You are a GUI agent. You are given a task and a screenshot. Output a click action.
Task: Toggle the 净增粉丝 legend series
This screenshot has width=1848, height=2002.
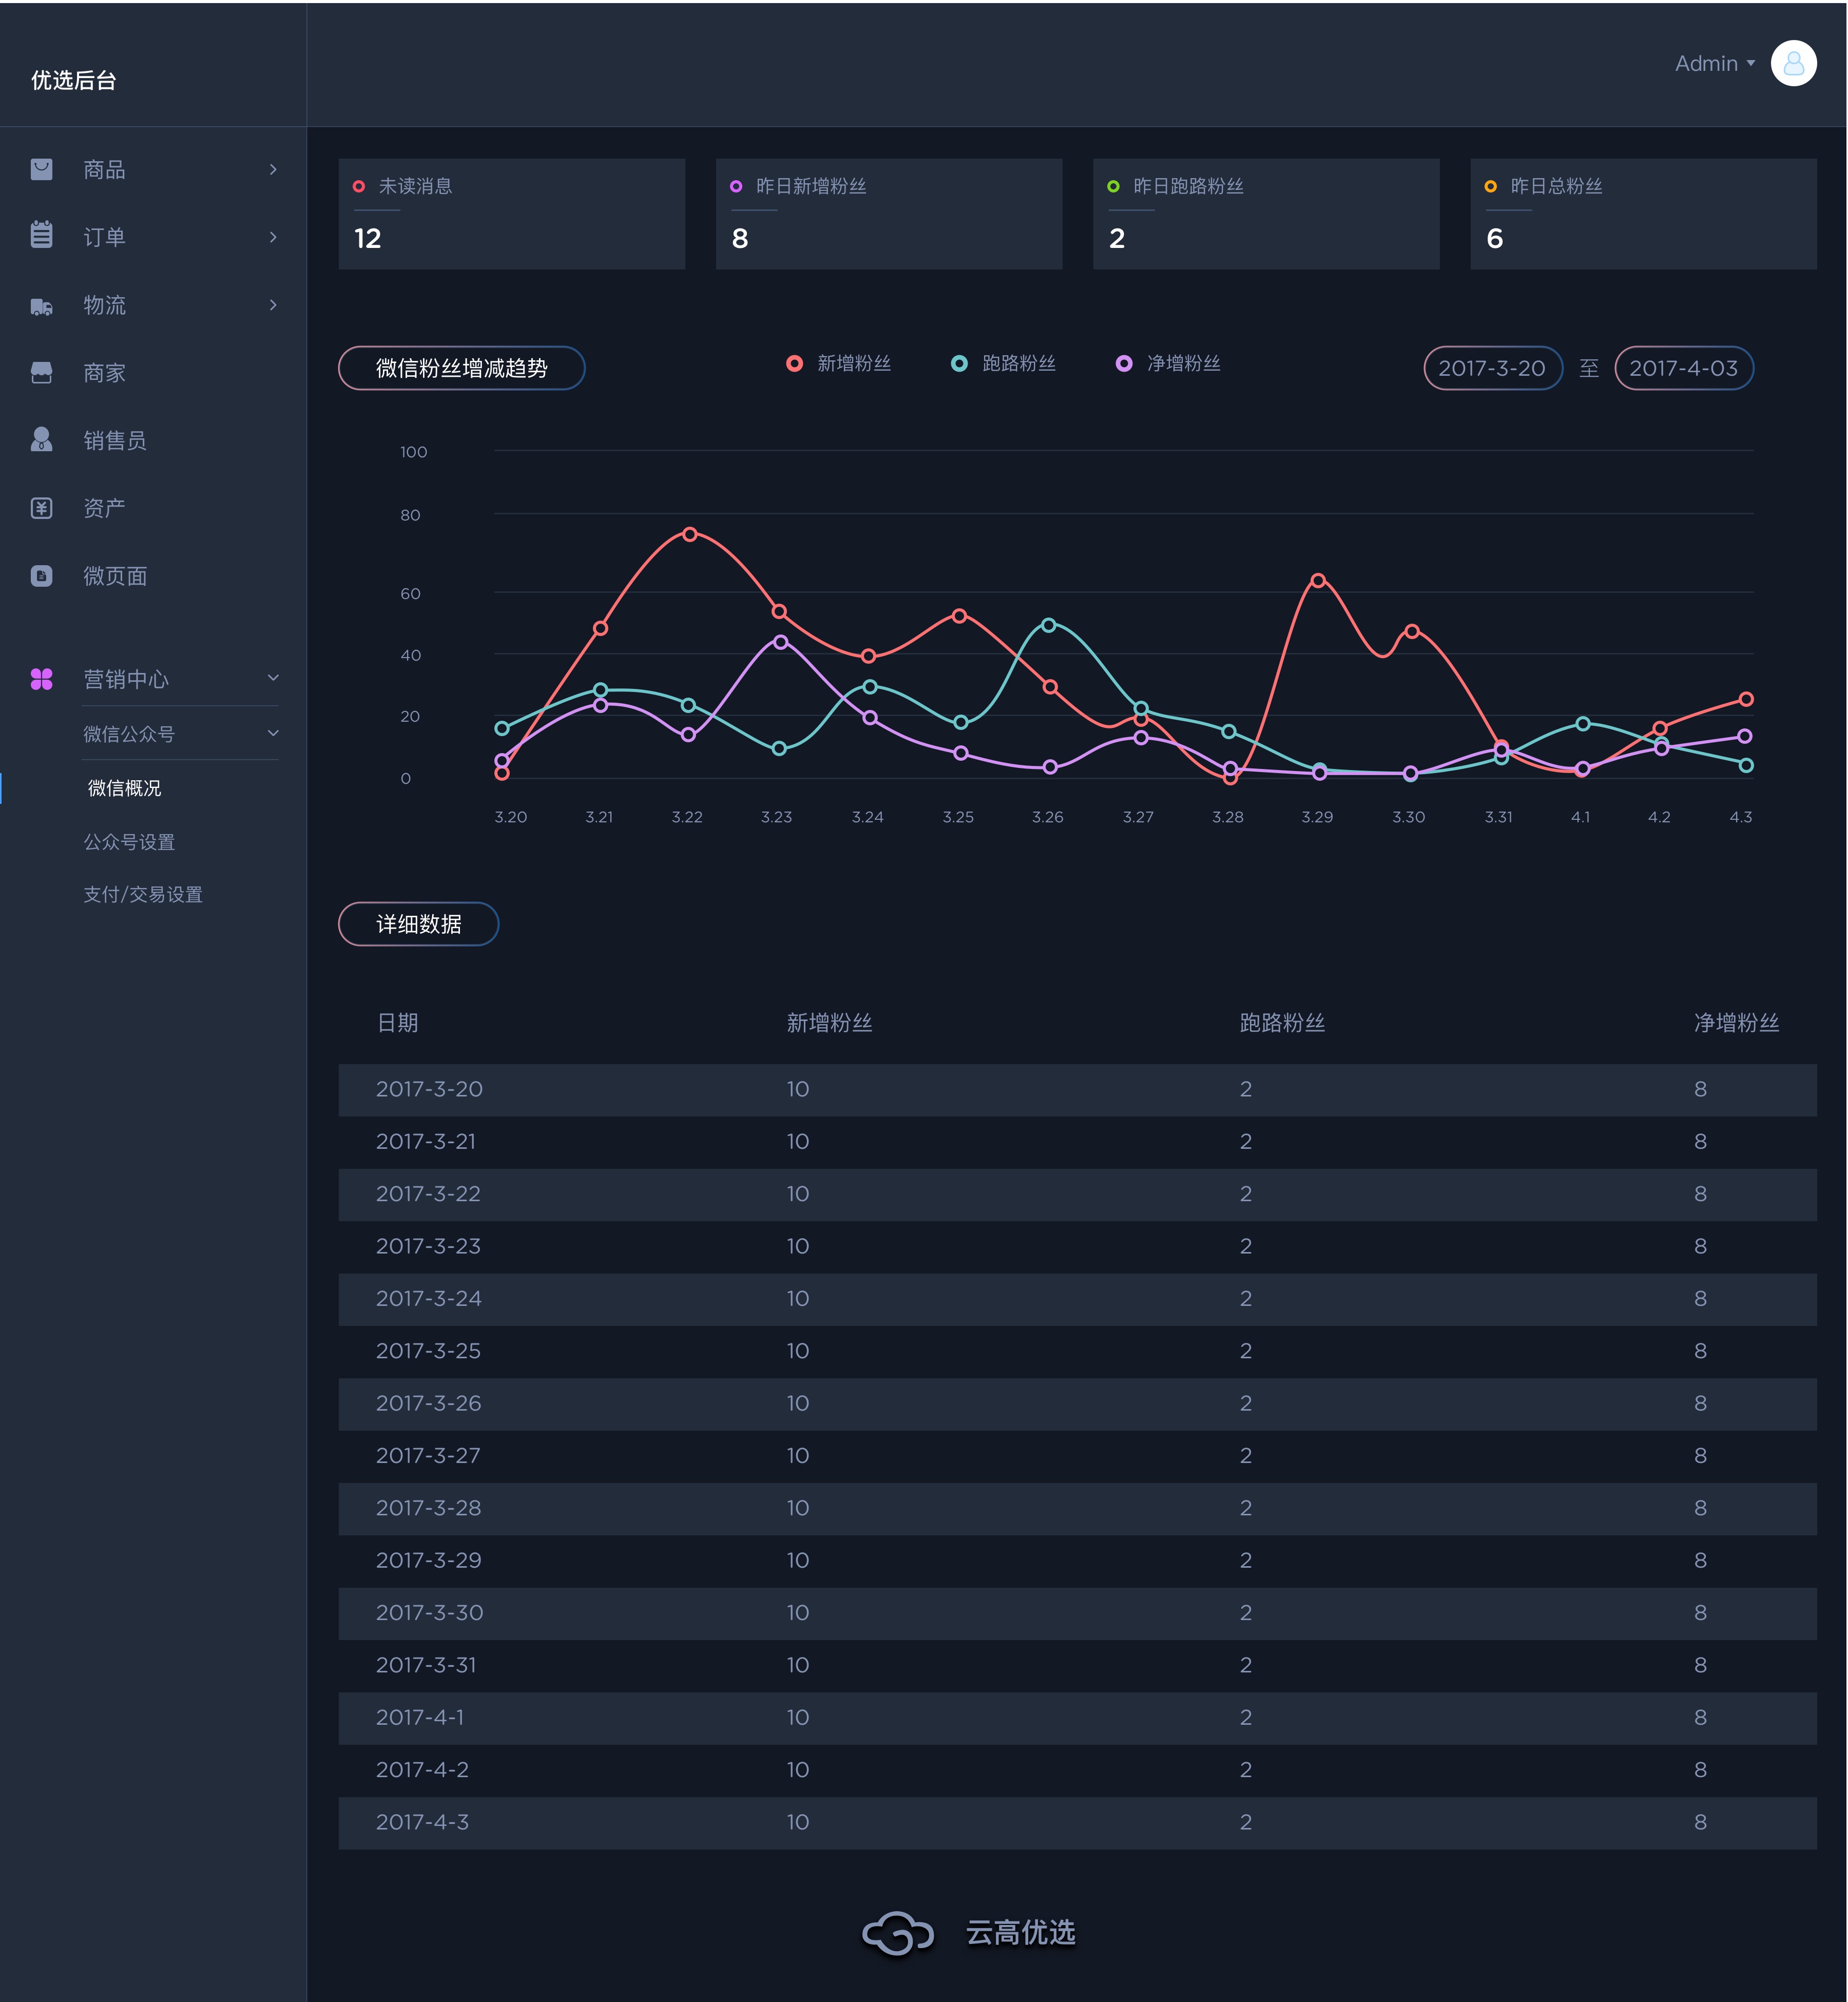coord(1168,363)
